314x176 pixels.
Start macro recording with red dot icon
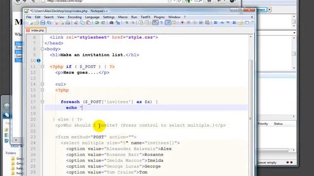click(182, 23)
